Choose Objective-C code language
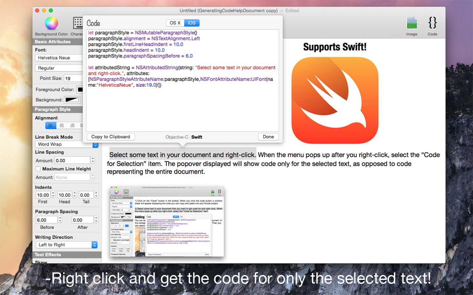473x295 pixels. tap(177, 137)
